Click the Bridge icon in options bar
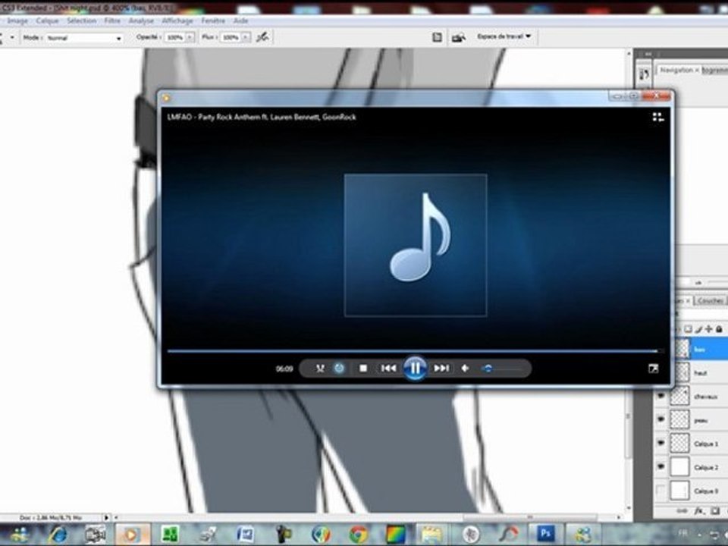Image resolution: width=728 pixels, height=546 pixels. point(459,38)
